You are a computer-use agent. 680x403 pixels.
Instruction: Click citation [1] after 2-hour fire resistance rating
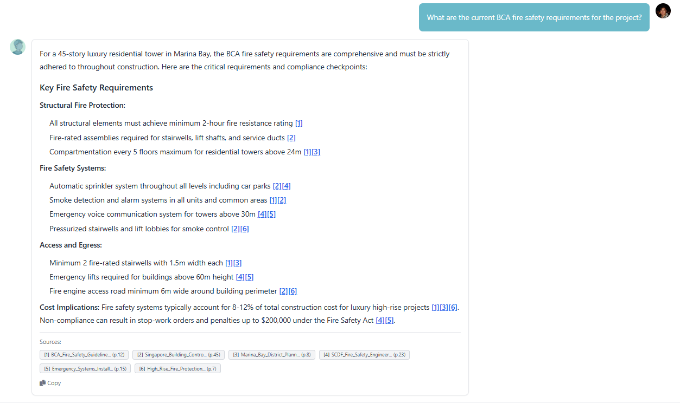[x=299, y=123]
